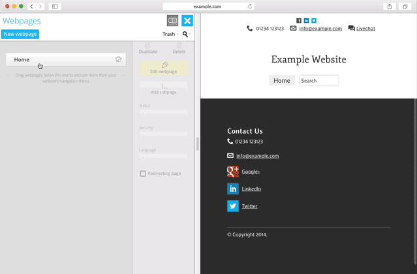Click the Twitter icon in site header

tap(314, 20)
